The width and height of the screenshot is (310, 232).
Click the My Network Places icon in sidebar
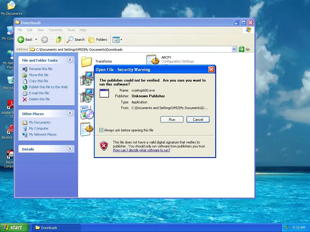click(25, 134)
